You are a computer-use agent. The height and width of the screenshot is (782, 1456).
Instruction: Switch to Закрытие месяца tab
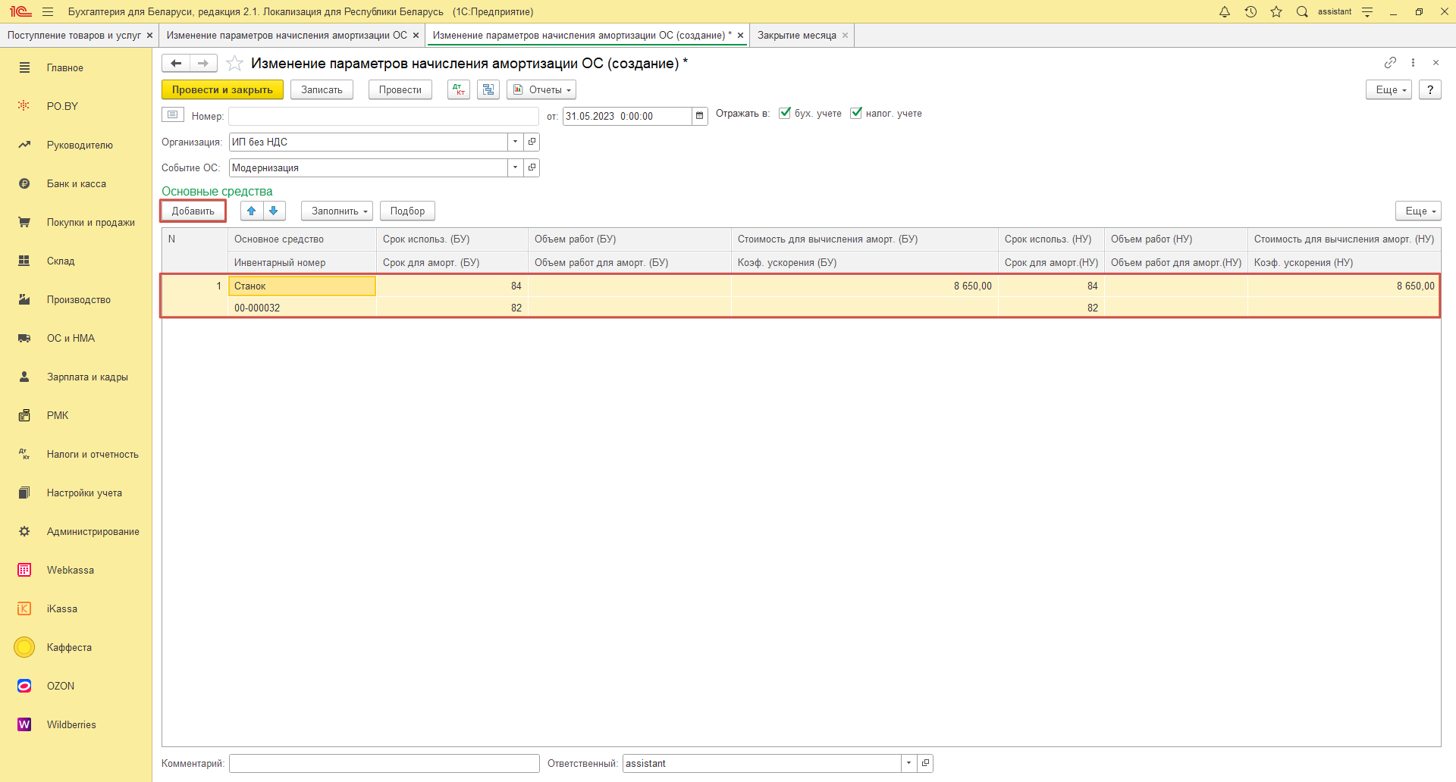pos(796,36)
